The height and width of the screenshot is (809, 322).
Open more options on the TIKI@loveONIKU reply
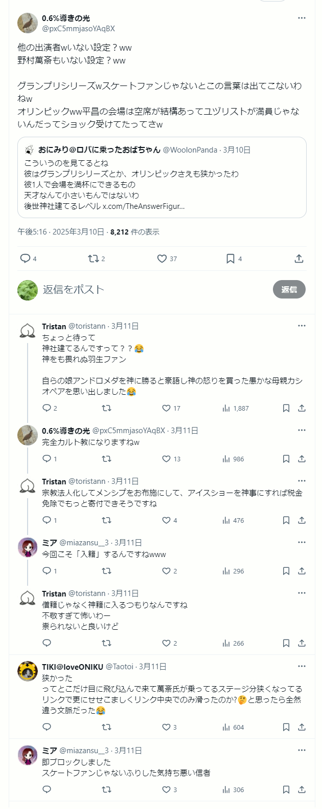point(302,666)
